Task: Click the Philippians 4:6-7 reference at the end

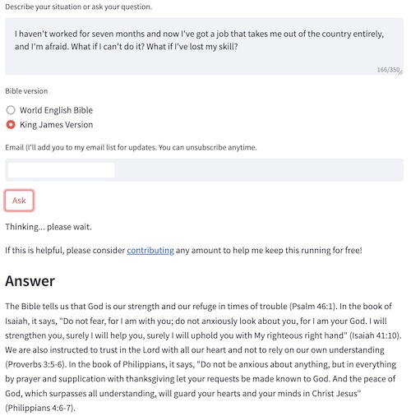Action: click(39, 408)
